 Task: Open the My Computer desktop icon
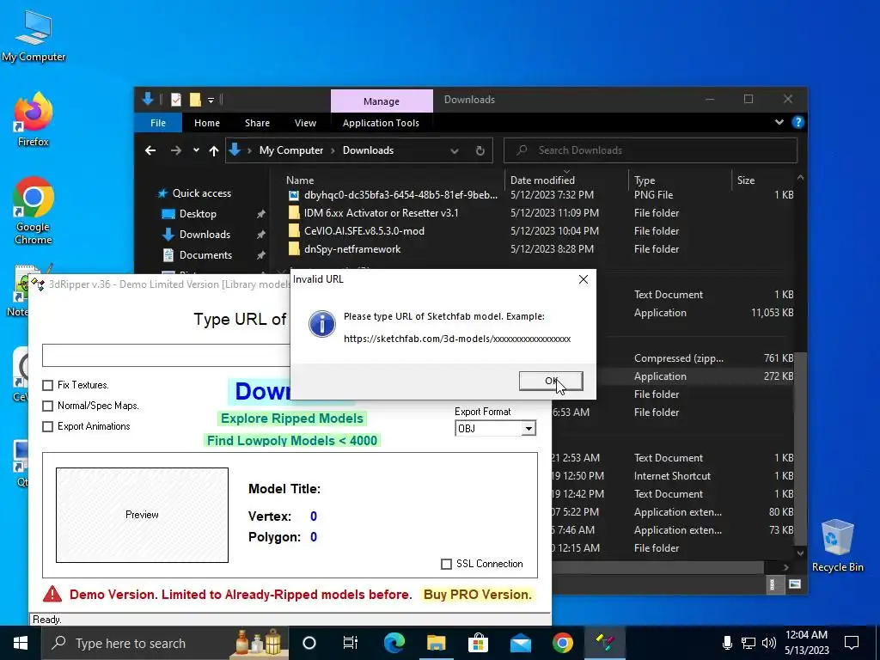(34, 36)
